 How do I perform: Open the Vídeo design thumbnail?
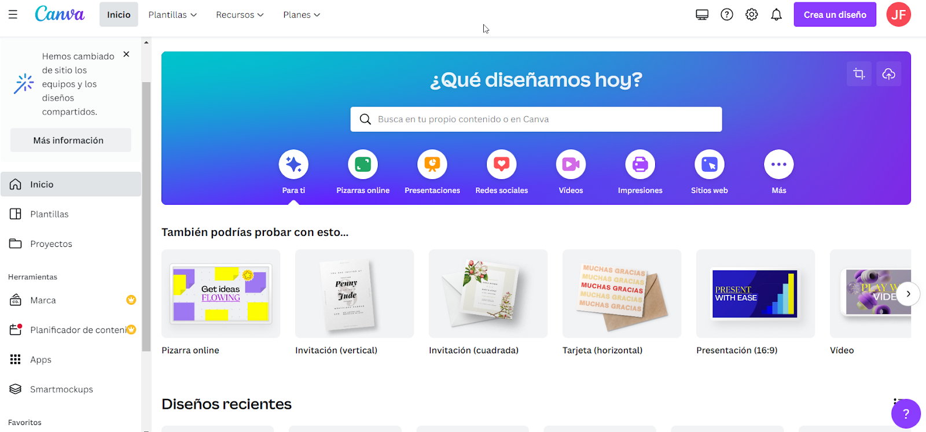pos(870,294)
